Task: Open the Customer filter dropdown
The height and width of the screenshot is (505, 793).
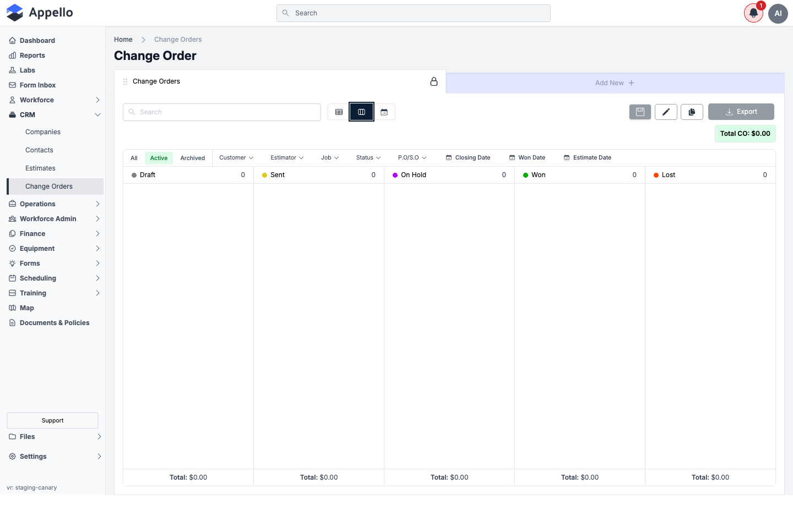Action: click(x=236, y=158)
